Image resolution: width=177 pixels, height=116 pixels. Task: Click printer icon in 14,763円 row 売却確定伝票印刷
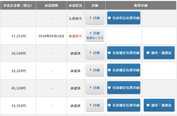109,105
